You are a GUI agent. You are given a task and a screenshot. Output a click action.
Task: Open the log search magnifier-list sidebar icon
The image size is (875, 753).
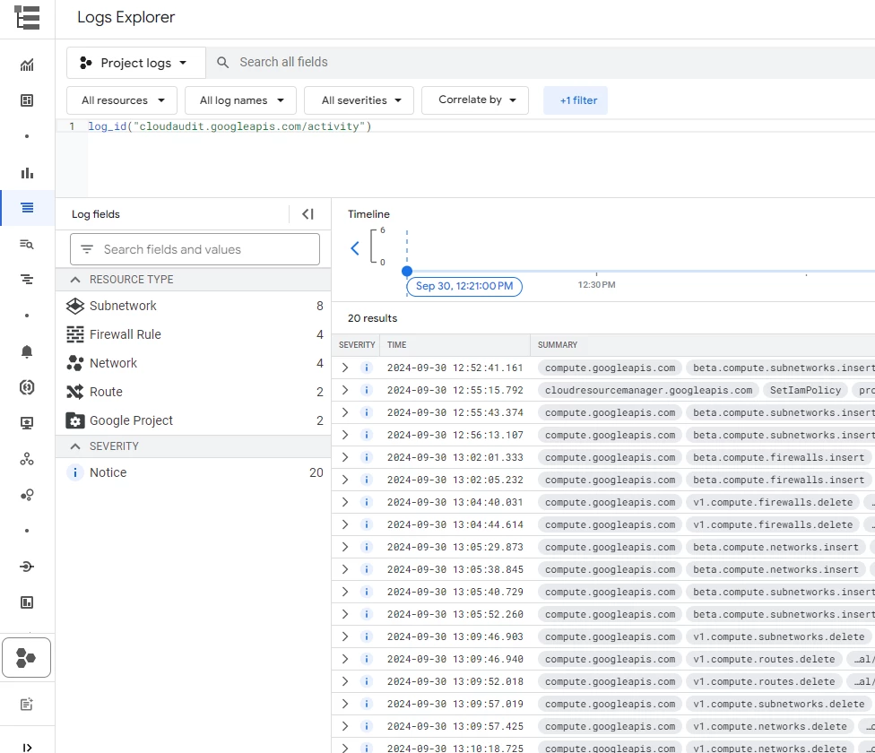pos(27,244)
